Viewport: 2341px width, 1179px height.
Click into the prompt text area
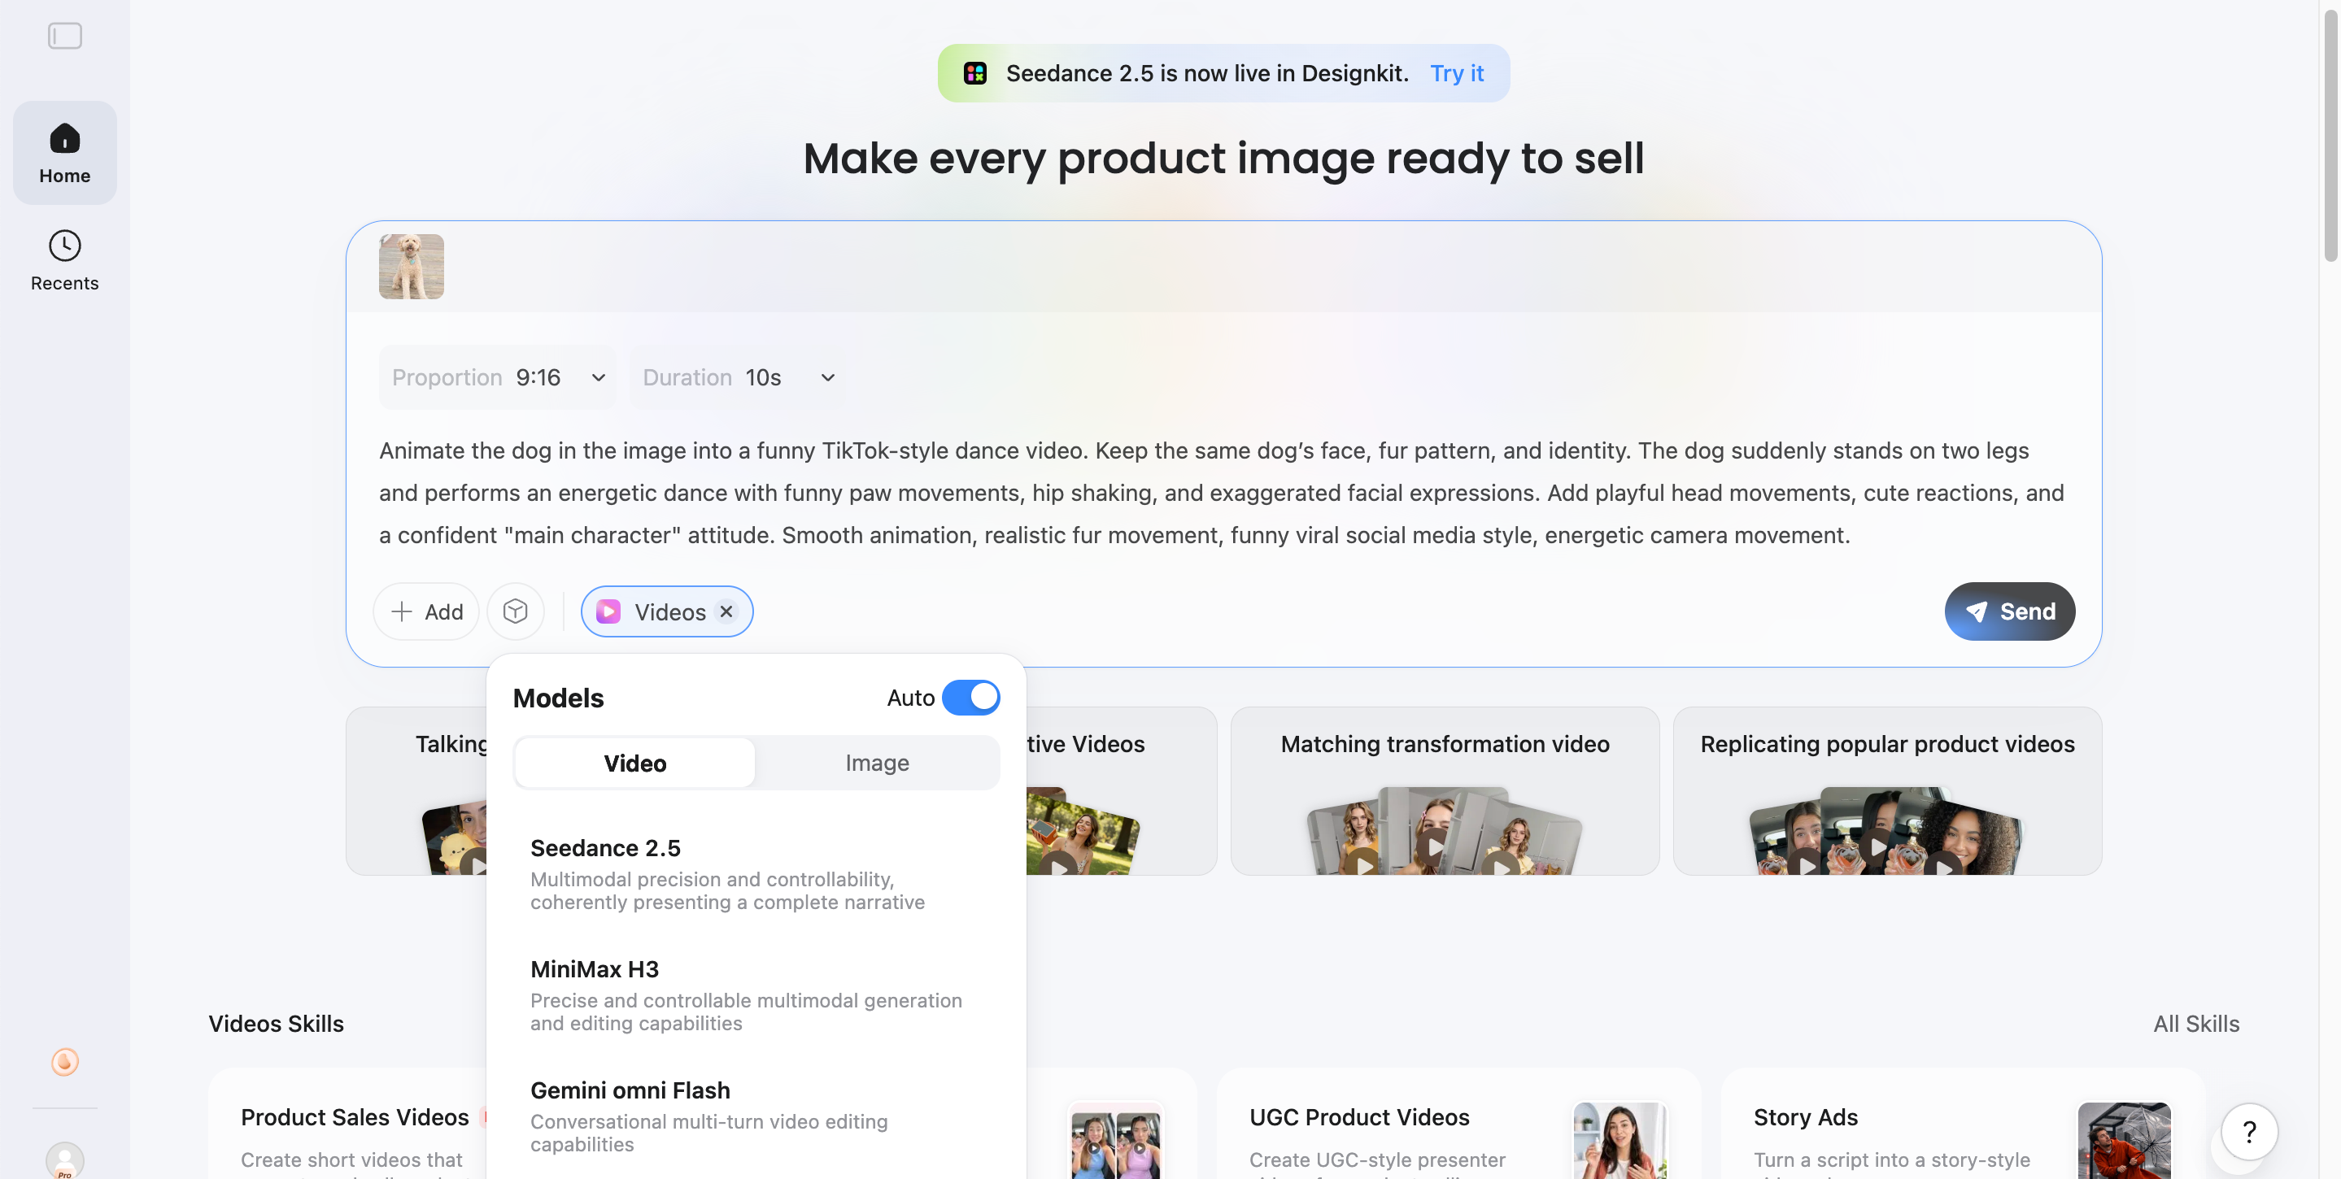click(1223, 492)
